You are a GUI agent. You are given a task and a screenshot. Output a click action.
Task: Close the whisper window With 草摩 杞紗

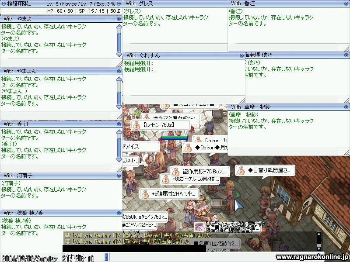click(346, 107)
